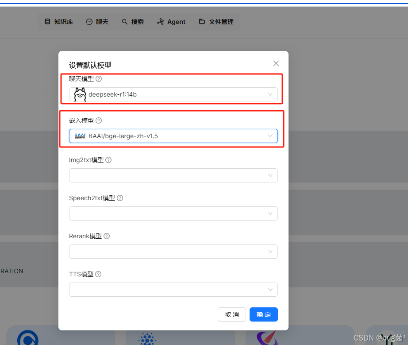The width and height of the screenshot is (408, 345).
Task: Click the 聊天 speech bubble icon
Action: point(89,22)
